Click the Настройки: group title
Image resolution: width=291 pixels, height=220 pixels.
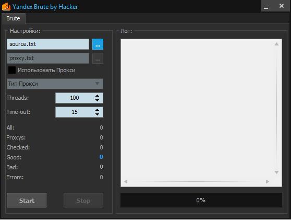click(25, 31)
